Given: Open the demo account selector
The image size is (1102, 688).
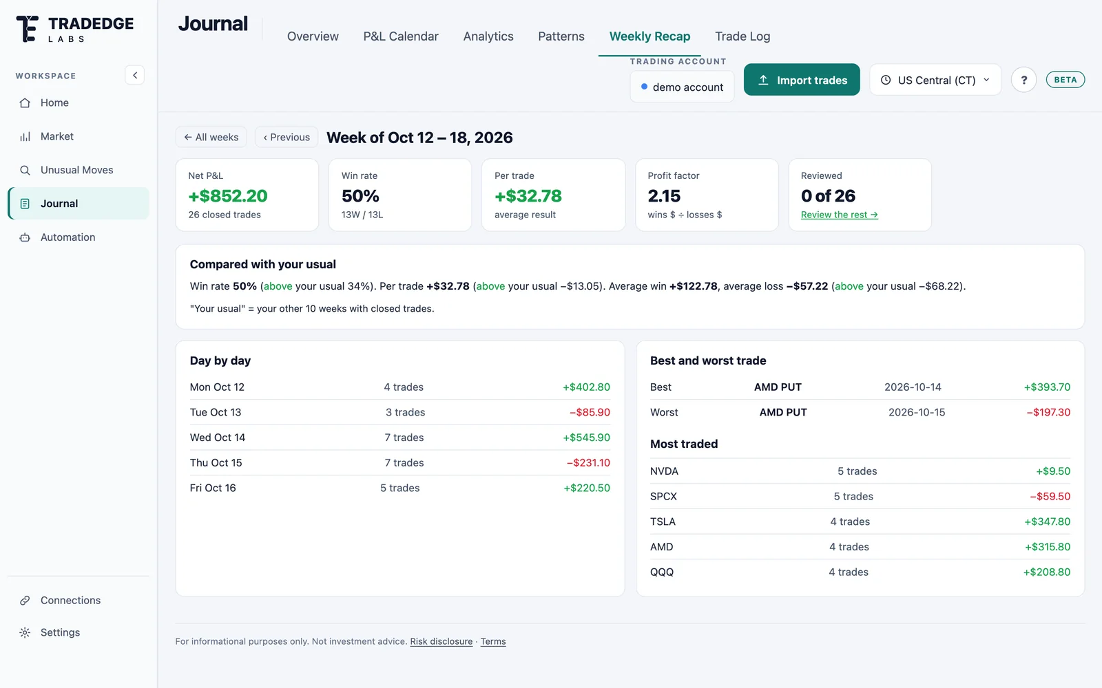Looking at the screenshot, I should (682, 87).
